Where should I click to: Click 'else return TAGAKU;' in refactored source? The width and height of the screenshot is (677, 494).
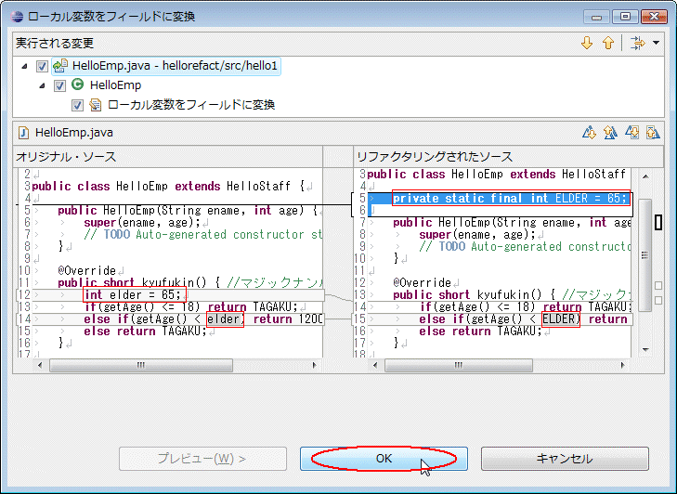[x=480, y=331]
